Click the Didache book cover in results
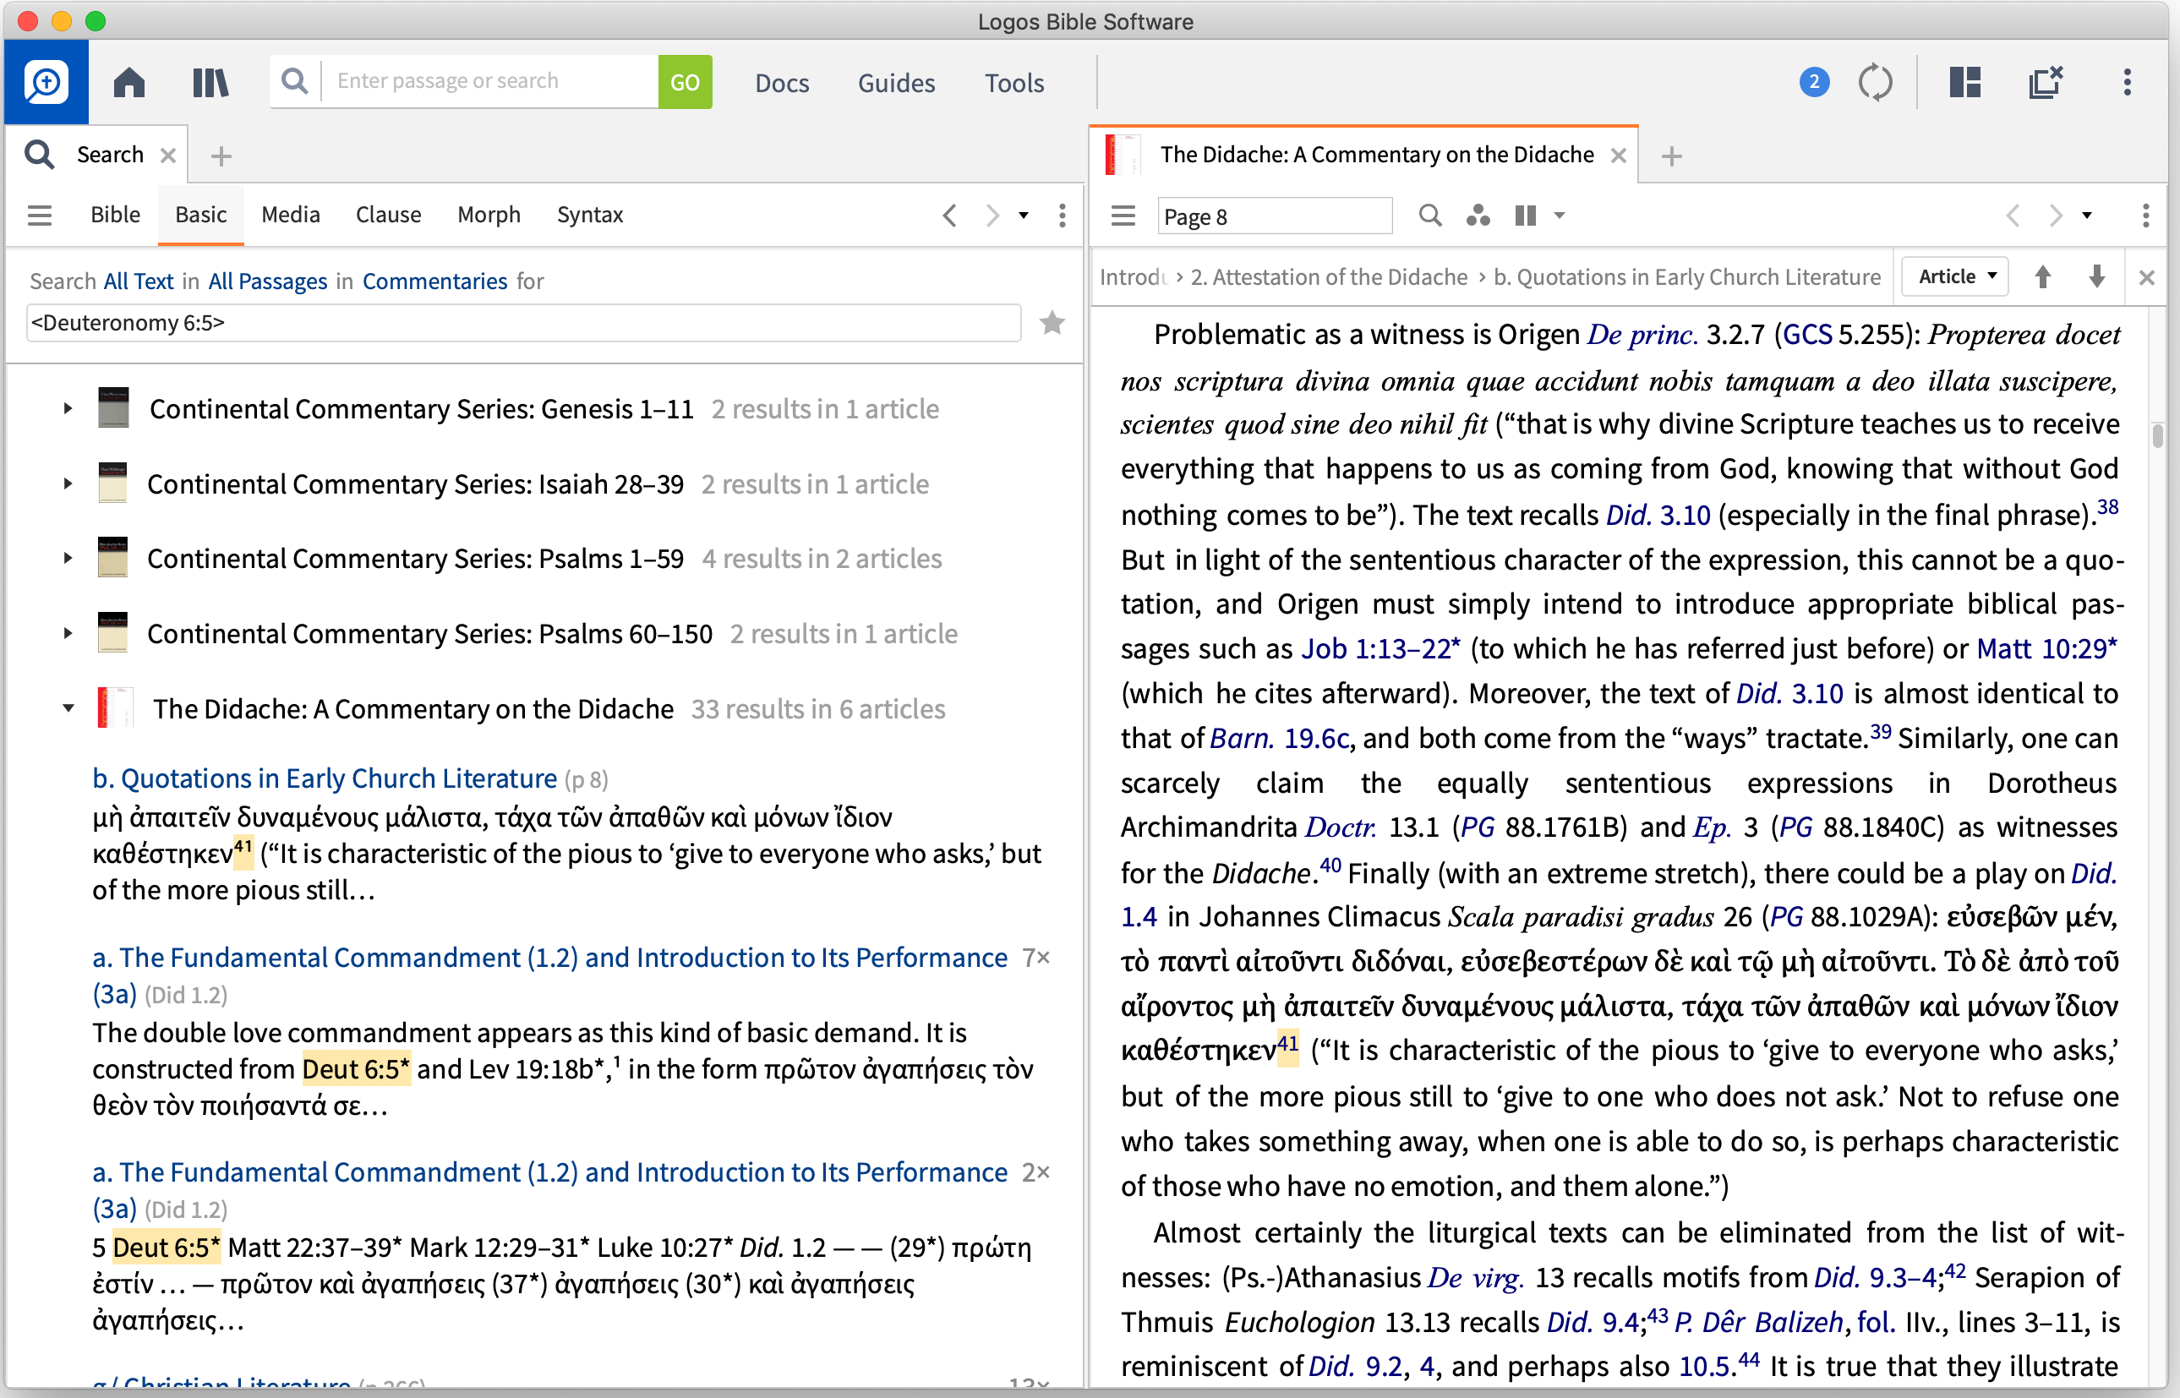Screen dimensions: 2180x1398 click(x=115, y=707)
